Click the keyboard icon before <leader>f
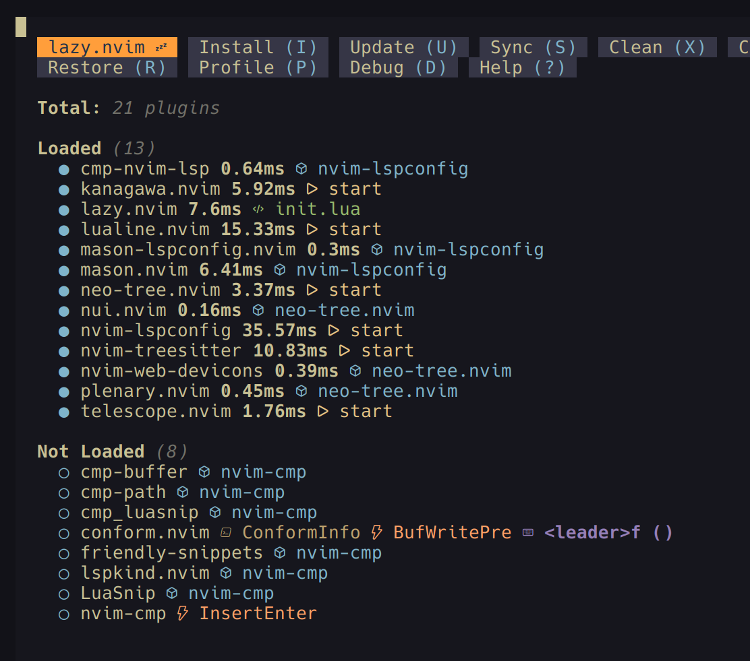Image resolution: width=750 pixels, height=661 pixels. (x=528, y=532)
